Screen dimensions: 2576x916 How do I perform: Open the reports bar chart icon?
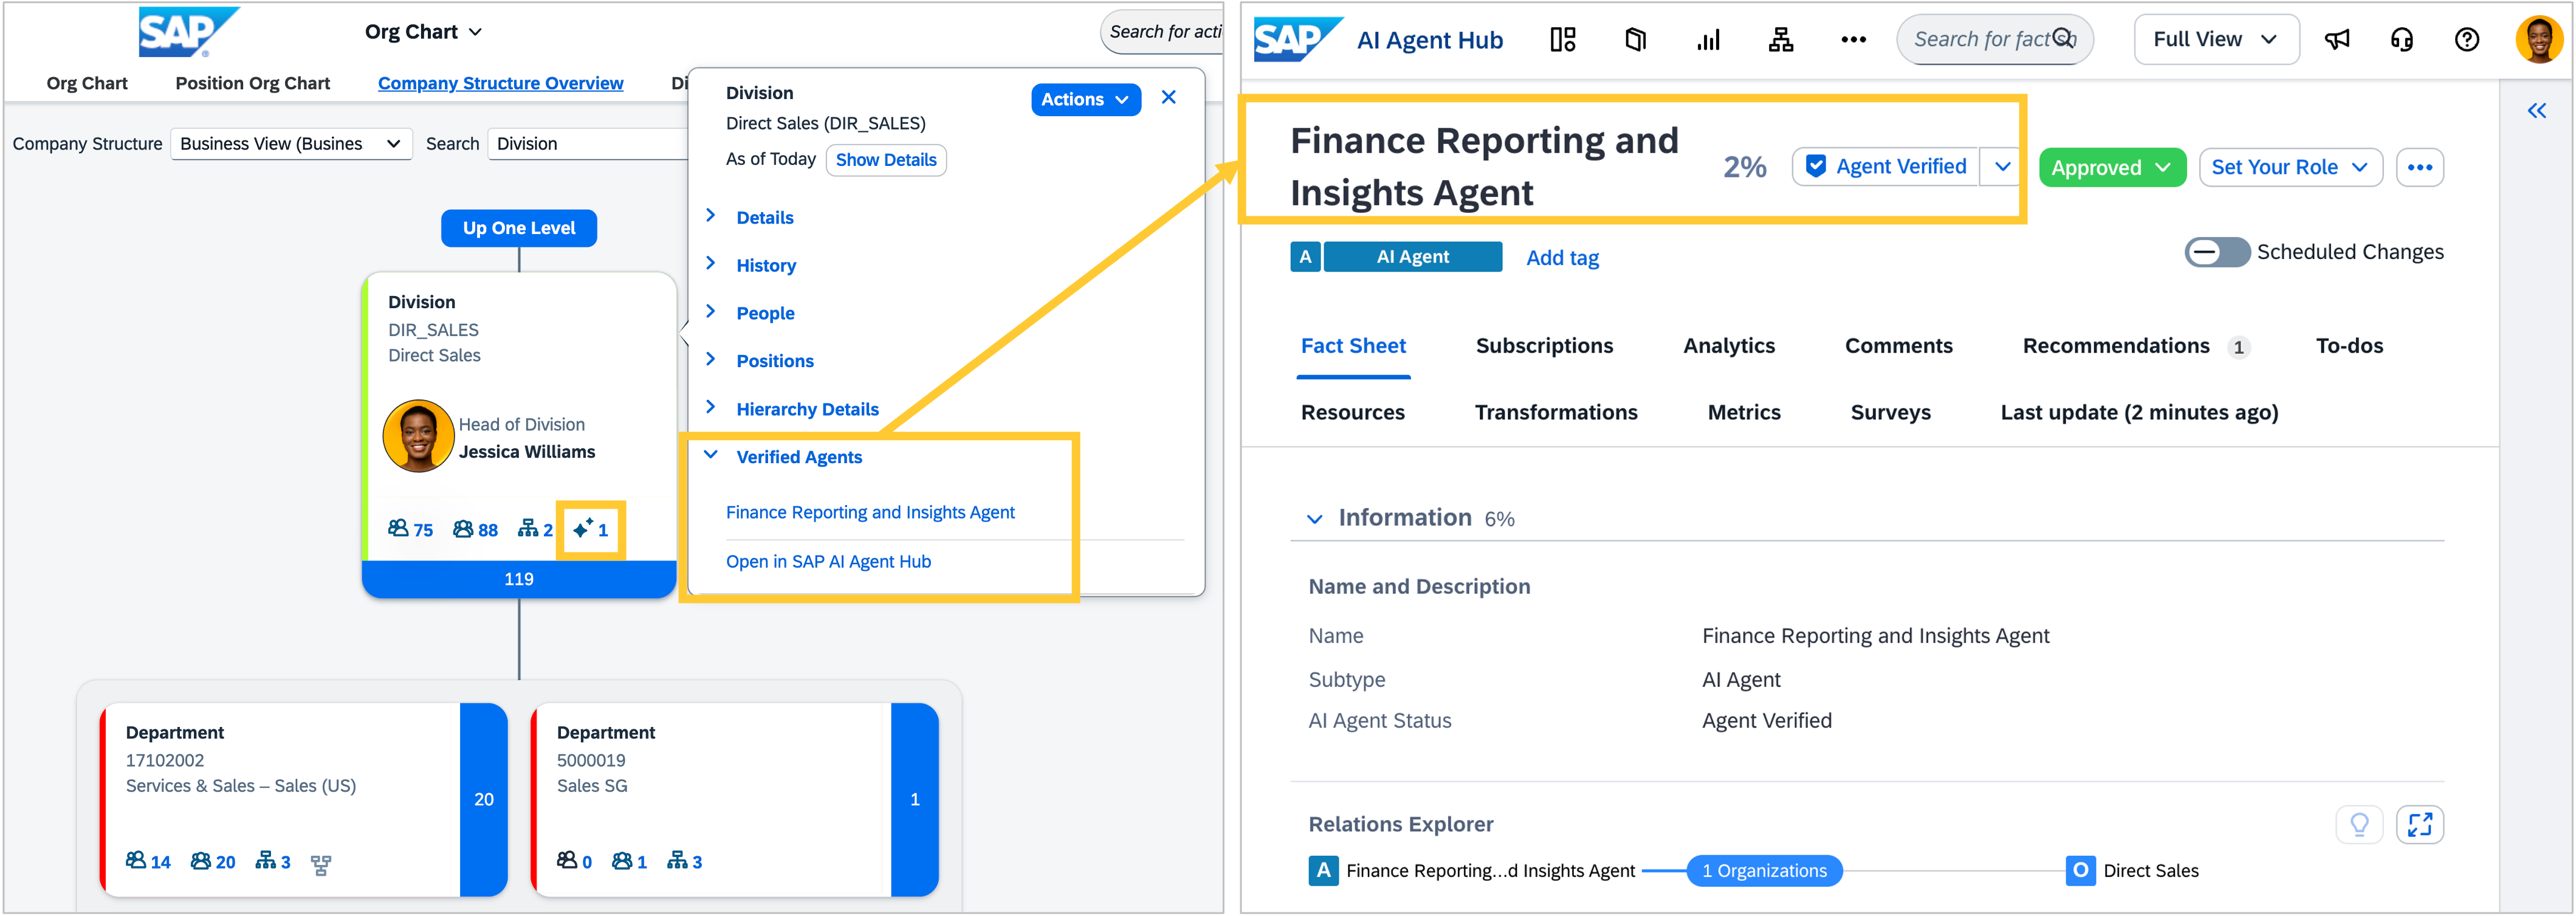[x=1708, y=40]
